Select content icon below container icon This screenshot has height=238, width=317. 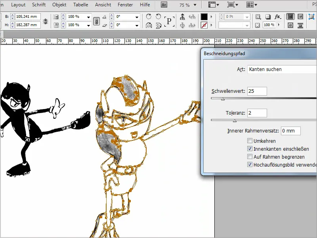click(x=182, y=25)
